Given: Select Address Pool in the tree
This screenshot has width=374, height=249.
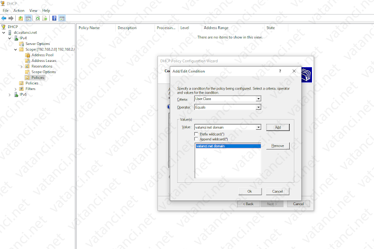Looking at the screenshot, I should [x=43, y=55].
